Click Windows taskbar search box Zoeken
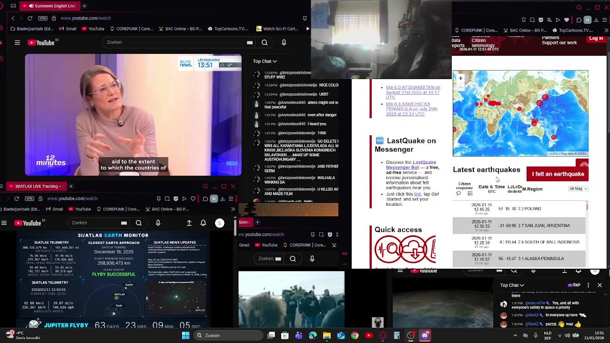Image resolution: width=610 pixels, height=343 pixels. click(x=228, y=335)
